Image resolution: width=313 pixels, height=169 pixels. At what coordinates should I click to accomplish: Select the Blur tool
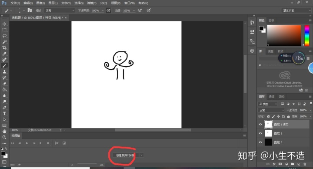point(4,95)
